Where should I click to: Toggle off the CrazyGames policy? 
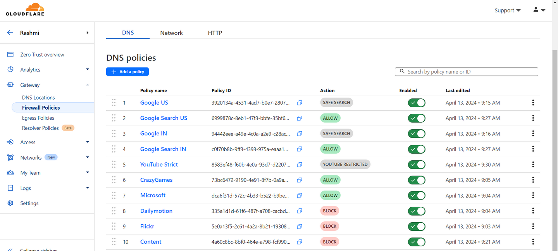(x=417, y=180)
